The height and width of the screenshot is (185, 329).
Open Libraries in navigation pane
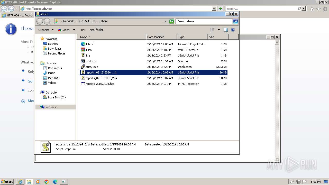click(51, 63)
